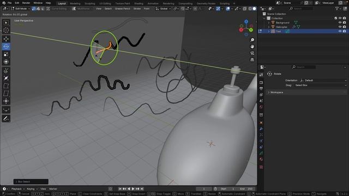Toggle the Collection exclude checkbox in outliner
349x196 pixels.
pos(336,18)
